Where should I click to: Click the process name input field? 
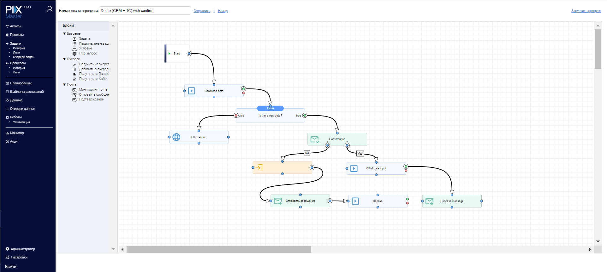(x=145, y=11)
